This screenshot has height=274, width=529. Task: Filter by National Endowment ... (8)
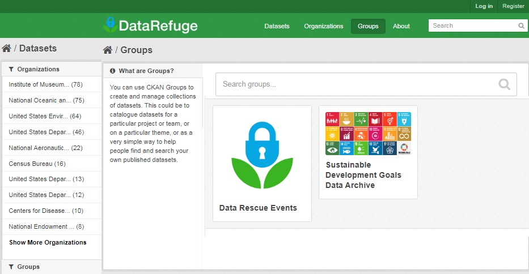46,226
